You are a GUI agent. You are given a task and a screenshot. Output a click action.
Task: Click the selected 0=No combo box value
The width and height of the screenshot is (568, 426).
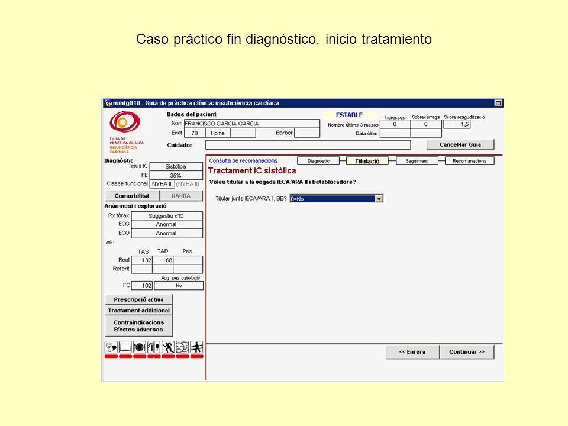(x=333, y=199)
